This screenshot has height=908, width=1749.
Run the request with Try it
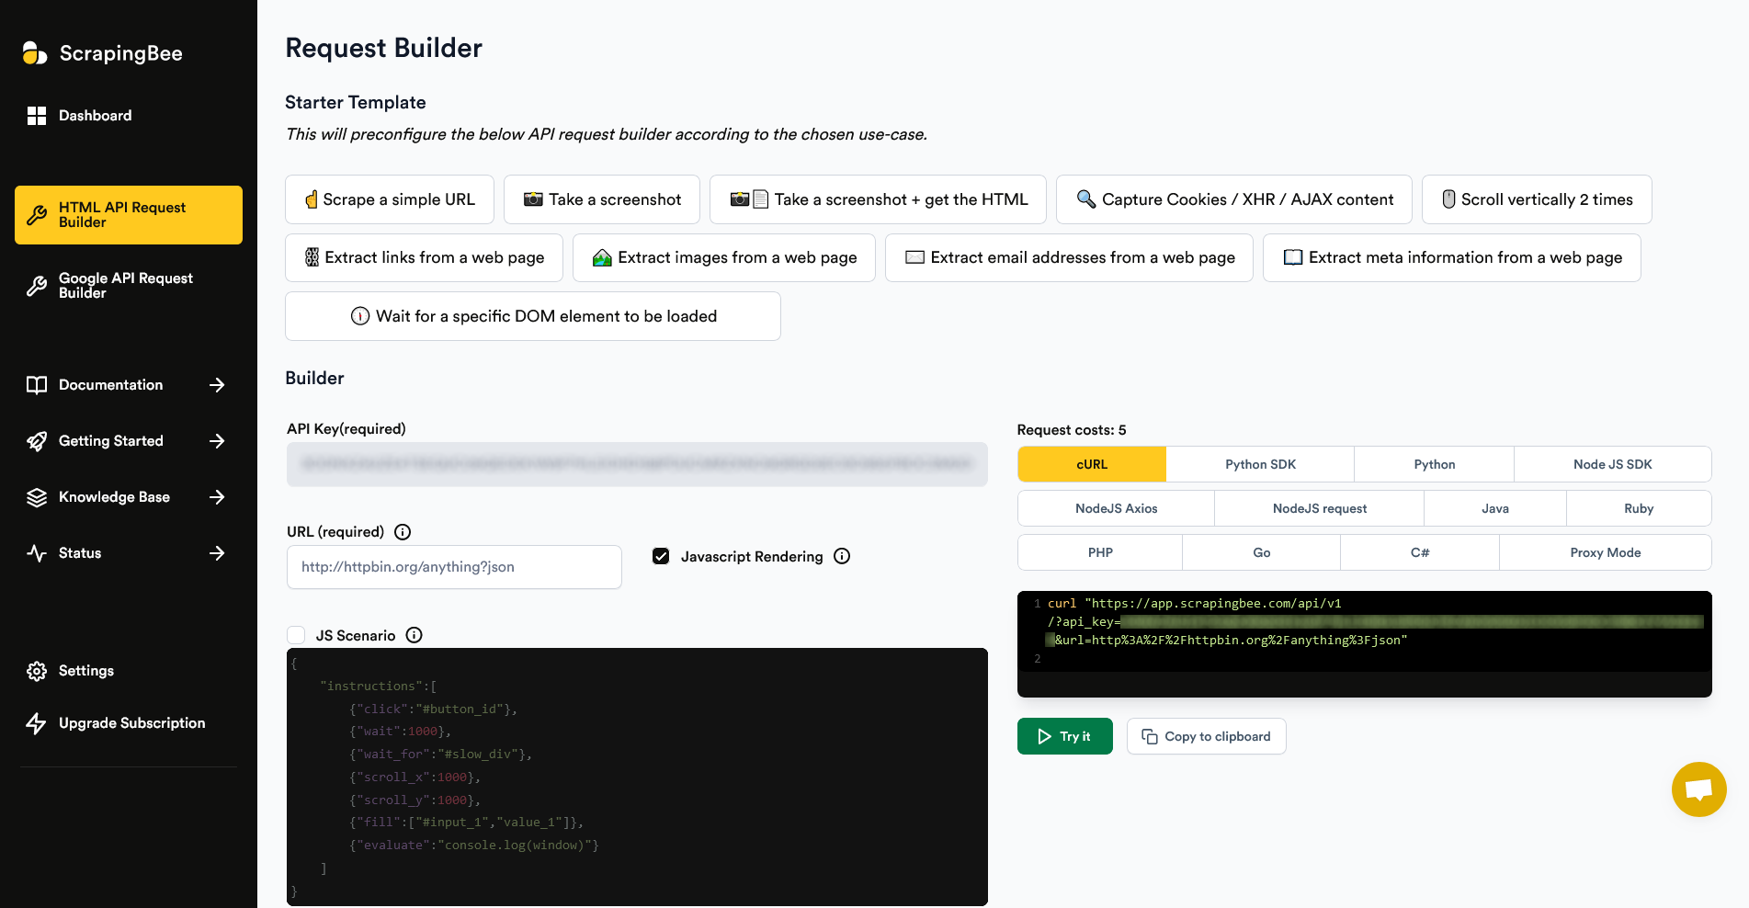point(1065,736)
